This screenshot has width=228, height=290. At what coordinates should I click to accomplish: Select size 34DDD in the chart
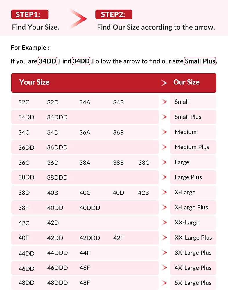57,117
